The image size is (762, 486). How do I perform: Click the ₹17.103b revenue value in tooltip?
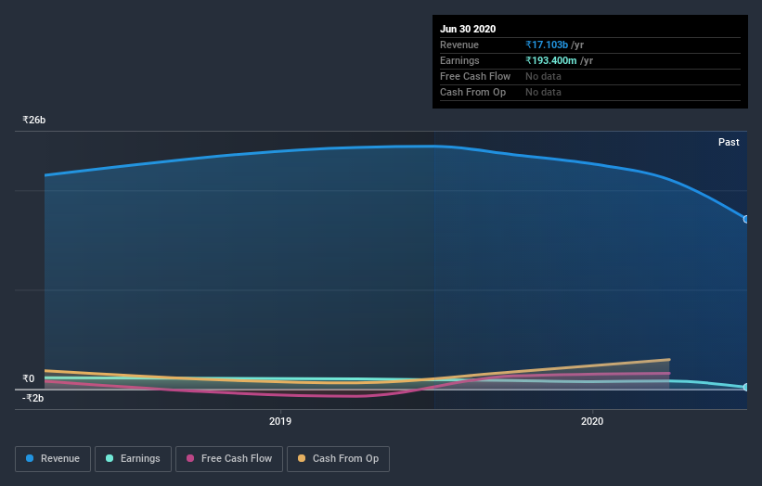pos(547,45)
